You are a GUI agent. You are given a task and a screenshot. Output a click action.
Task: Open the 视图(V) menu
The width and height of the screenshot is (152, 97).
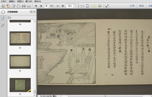click(x=20, y=1)
